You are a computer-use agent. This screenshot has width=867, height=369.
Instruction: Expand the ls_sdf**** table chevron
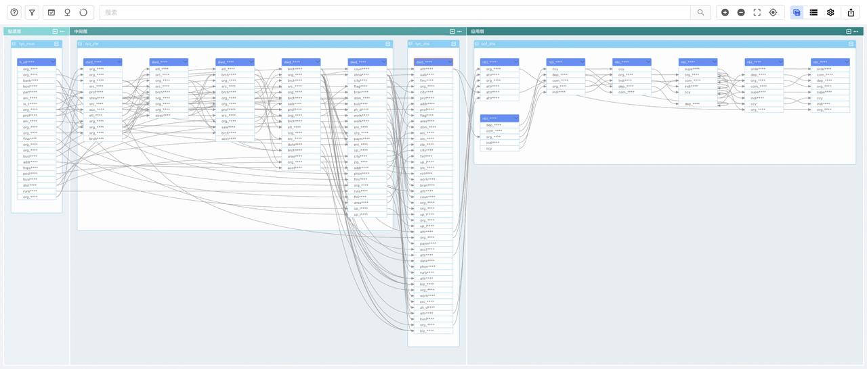[52, 62]
